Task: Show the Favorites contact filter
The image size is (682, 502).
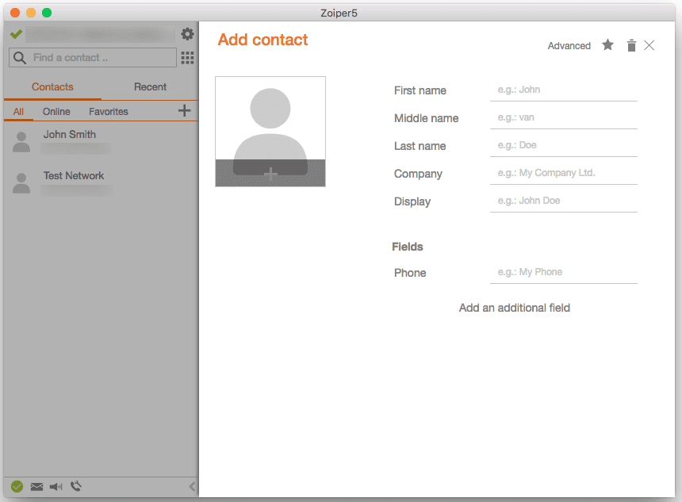Action: pyautogui.click(x=109, y=112)
